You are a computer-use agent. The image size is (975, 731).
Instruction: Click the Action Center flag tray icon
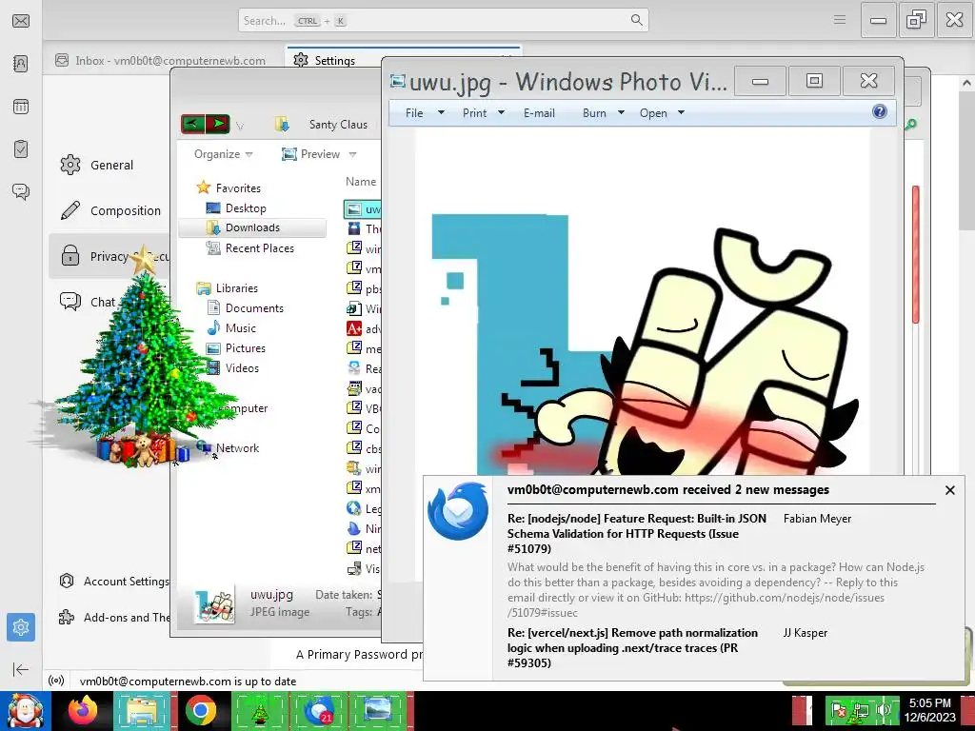point(839,710)
